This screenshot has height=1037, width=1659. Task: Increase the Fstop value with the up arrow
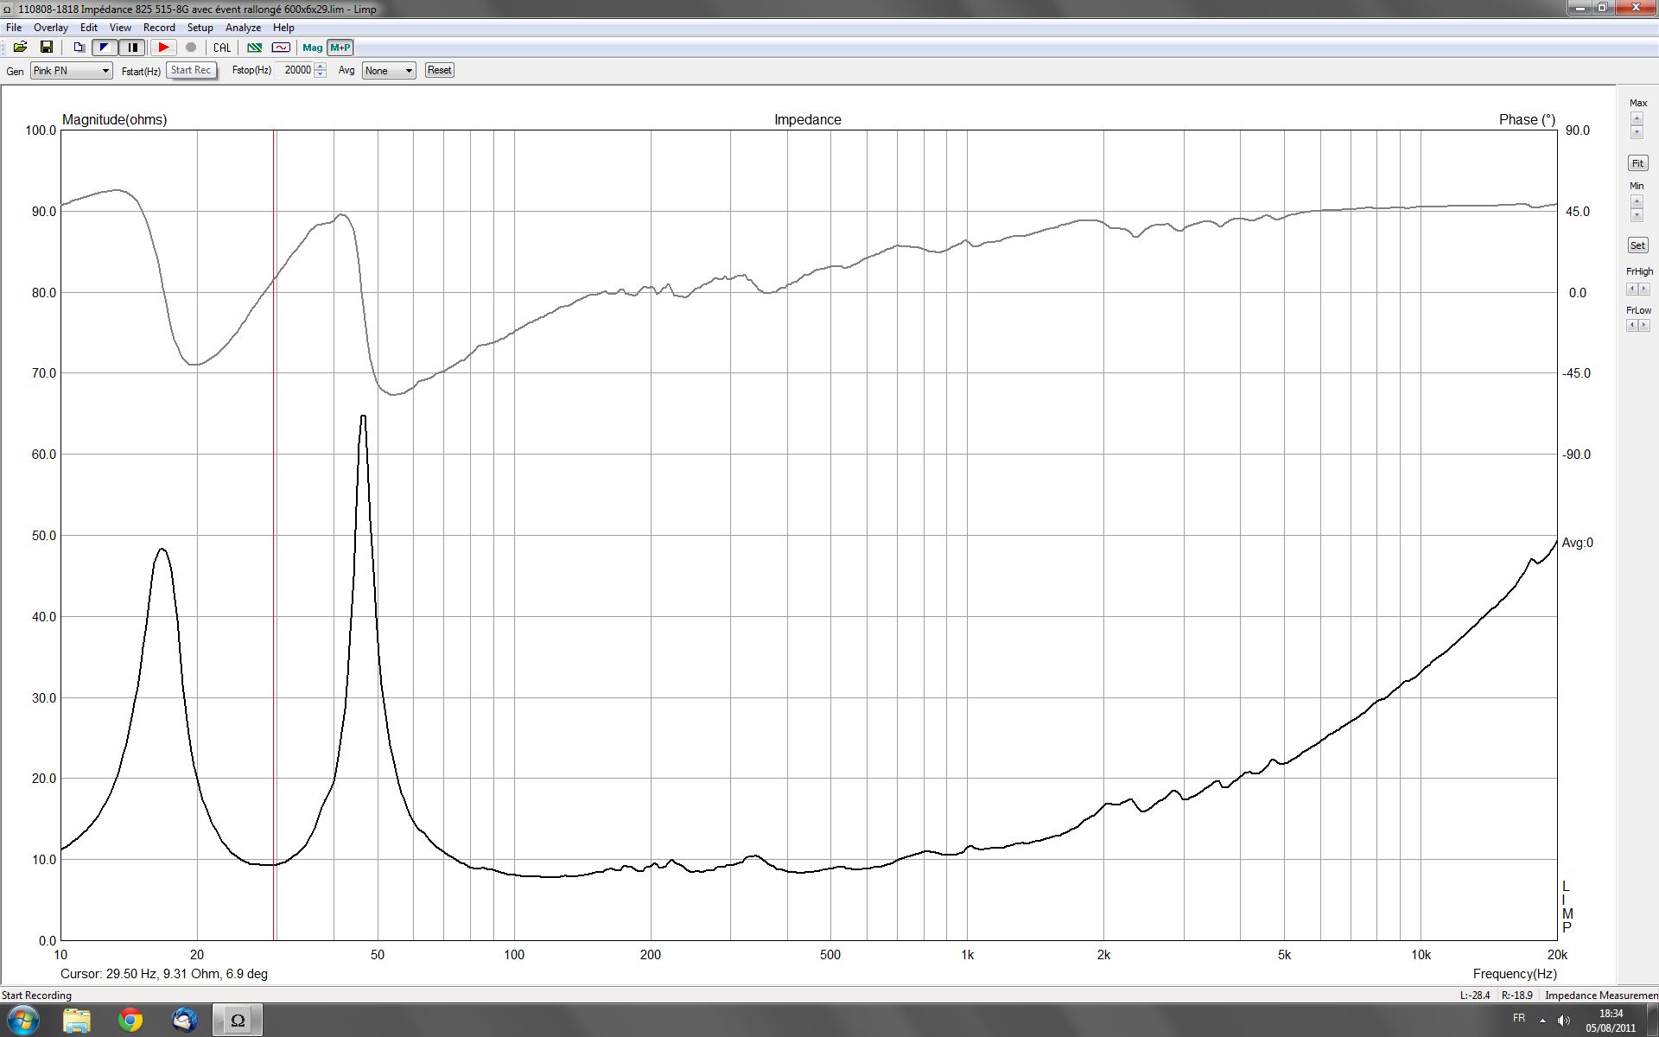pyautogui.click(x=321, y=67)
